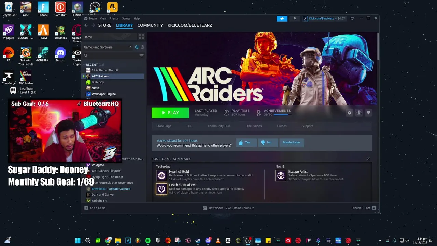Viewport: 437px width, 246px height.
Task: Open Spotify from the taskbar
Action: point(148,241)
